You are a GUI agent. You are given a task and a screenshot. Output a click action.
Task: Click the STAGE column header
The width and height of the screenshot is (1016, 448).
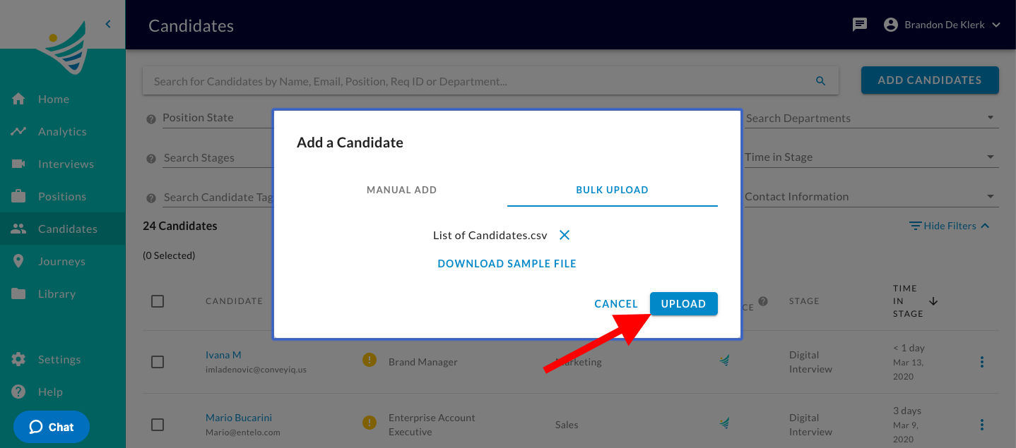[x=804, y=301]
